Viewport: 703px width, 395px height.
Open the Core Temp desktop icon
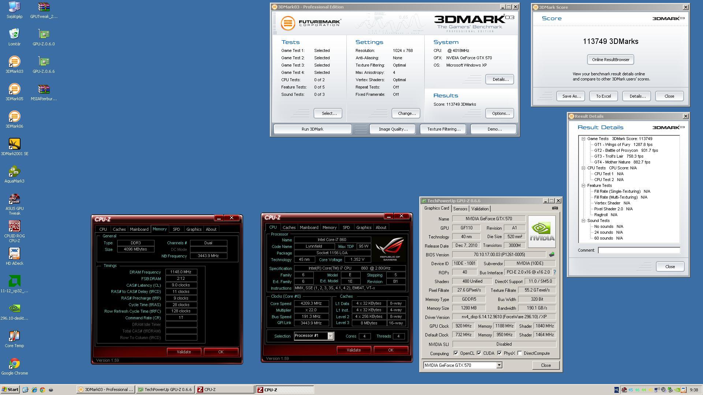[14, 336]
